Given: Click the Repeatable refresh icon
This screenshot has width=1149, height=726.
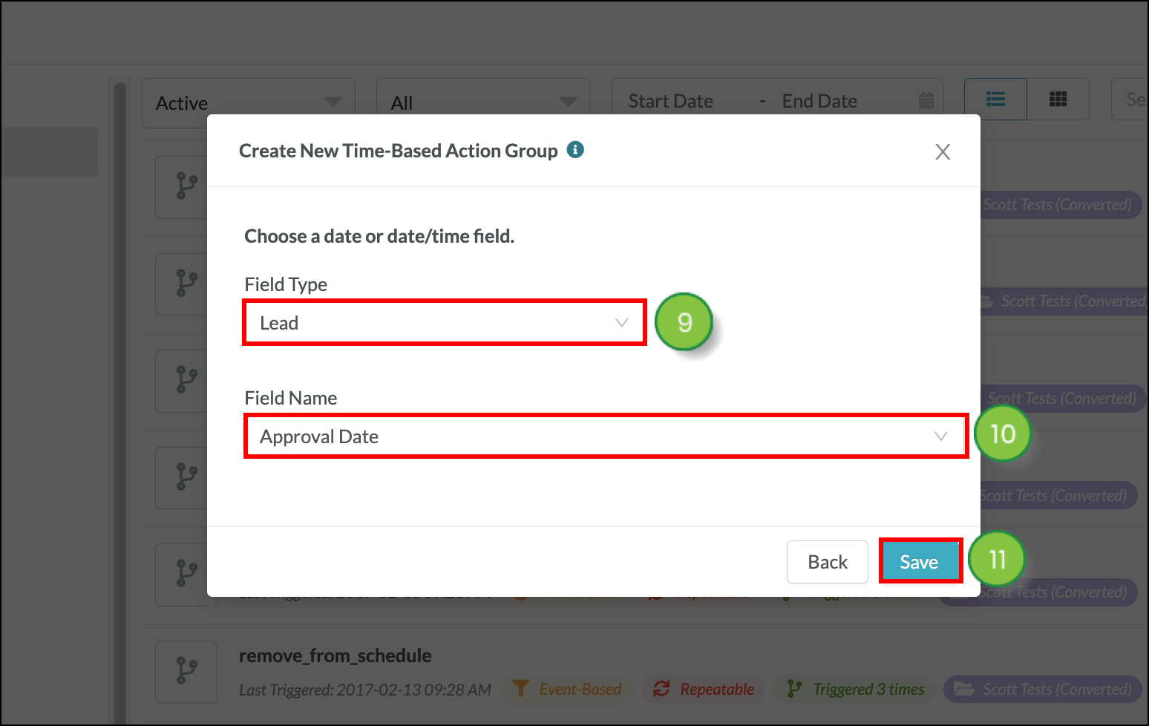Looking at the screenshot, I should tap(661, 689).
